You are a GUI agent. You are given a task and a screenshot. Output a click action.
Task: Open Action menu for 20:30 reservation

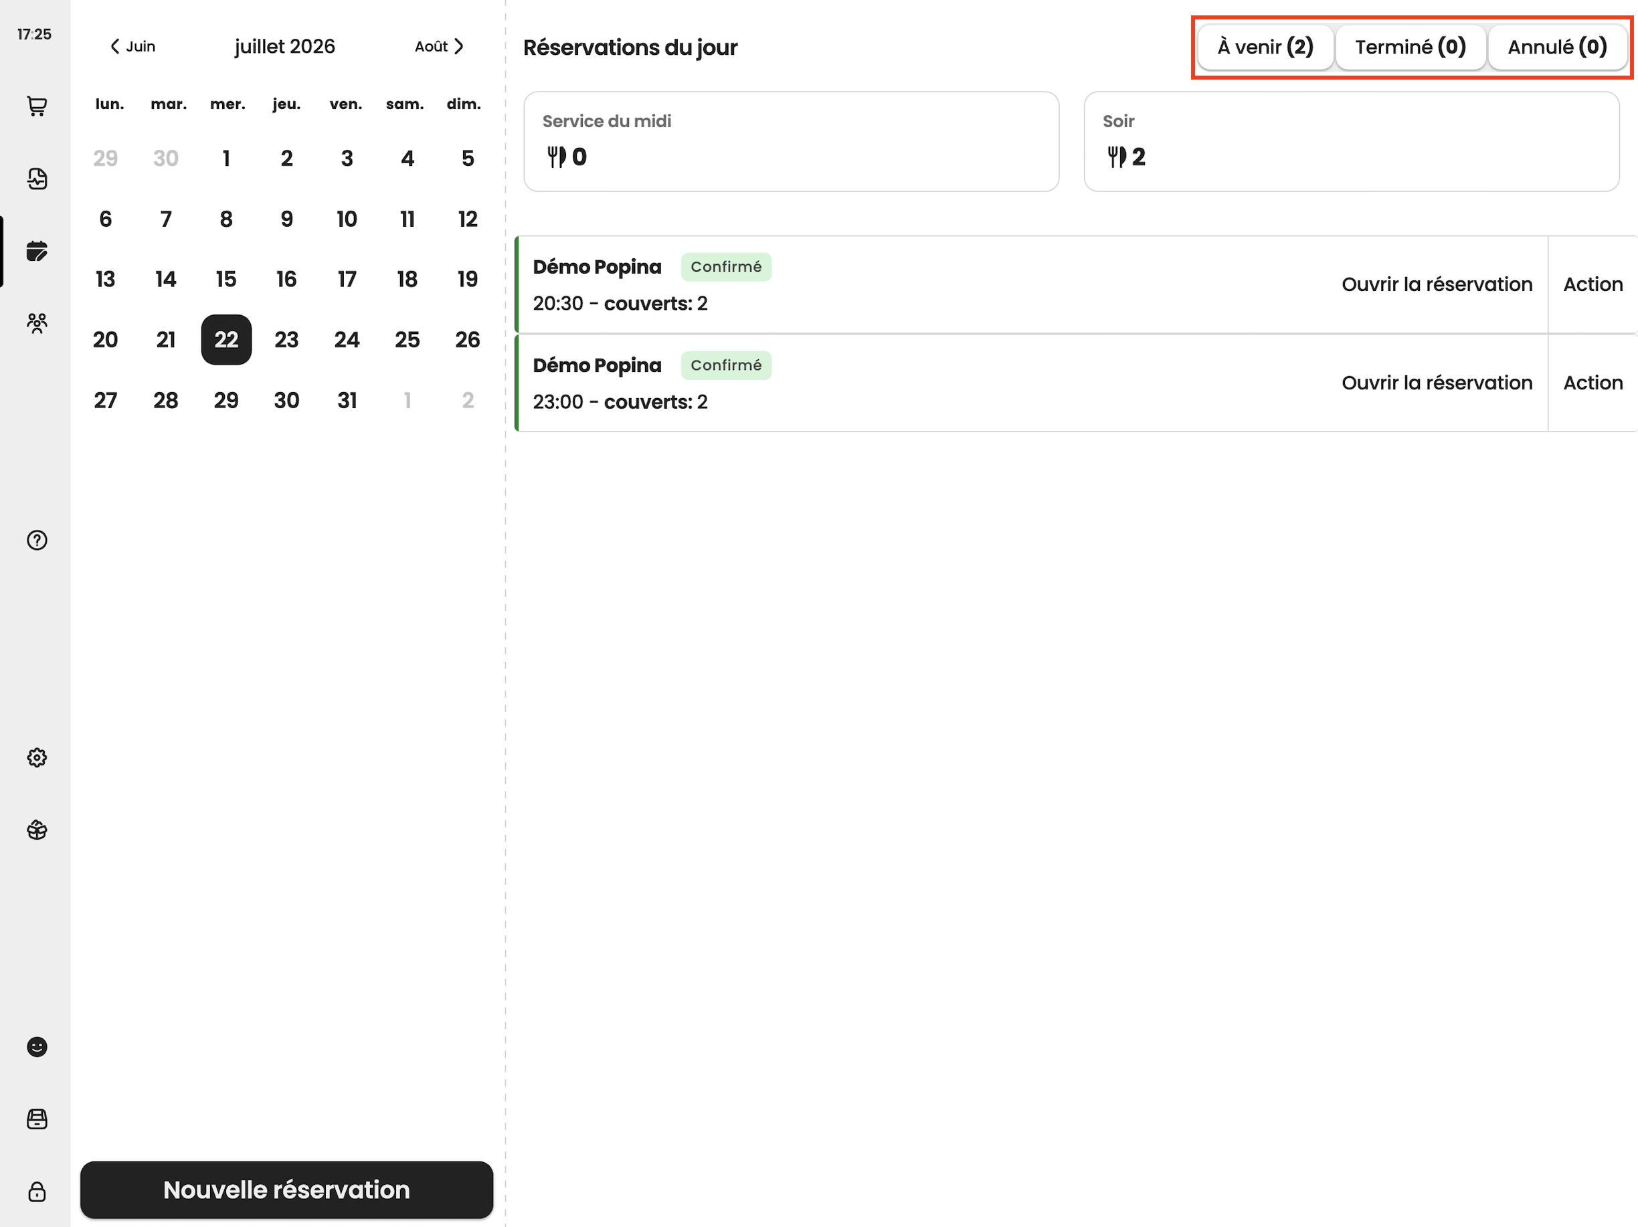1592,284
